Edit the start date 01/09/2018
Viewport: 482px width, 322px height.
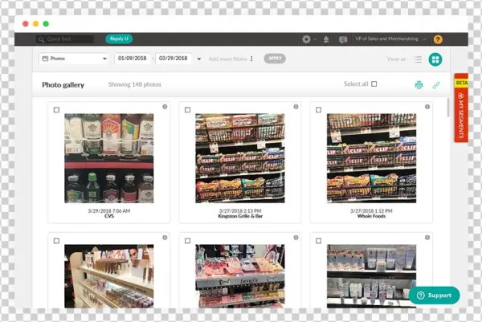point(133,59)
